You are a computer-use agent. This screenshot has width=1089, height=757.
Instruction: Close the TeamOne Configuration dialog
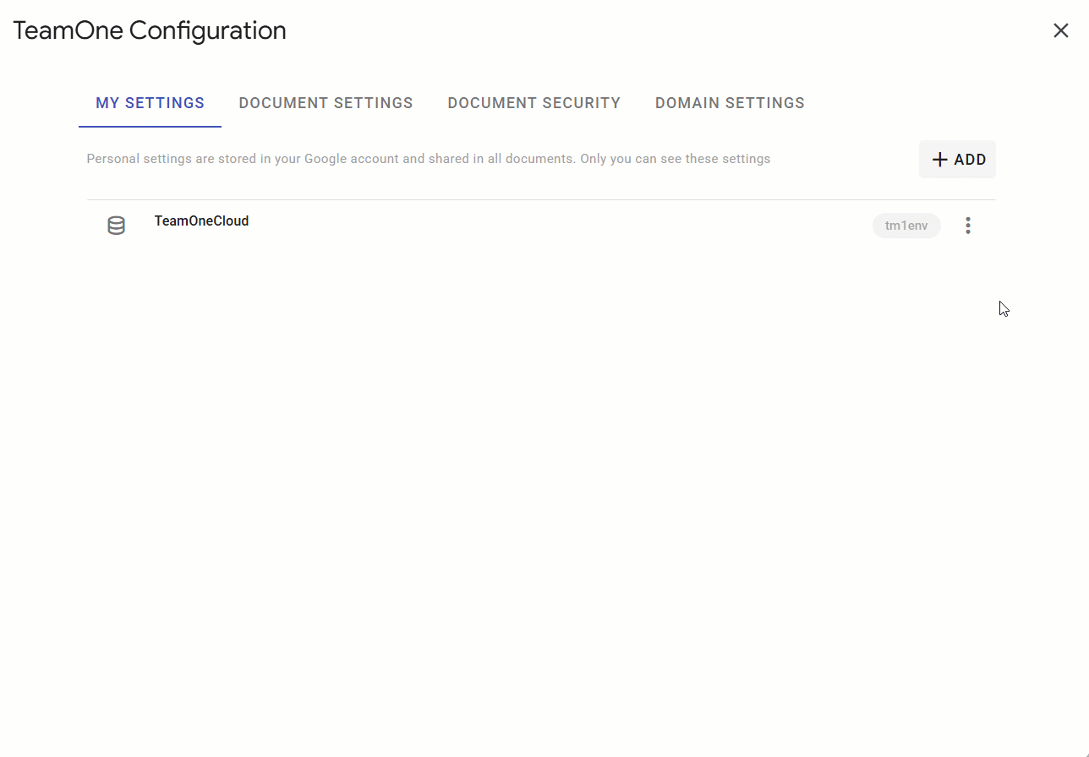1060,30
